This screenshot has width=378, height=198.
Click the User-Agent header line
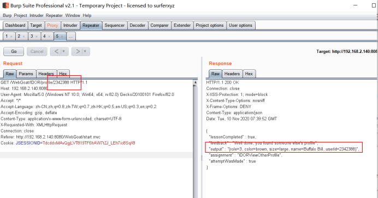87,94
